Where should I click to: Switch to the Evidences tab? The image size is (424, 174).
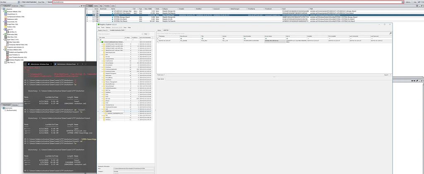pos(15,6)
